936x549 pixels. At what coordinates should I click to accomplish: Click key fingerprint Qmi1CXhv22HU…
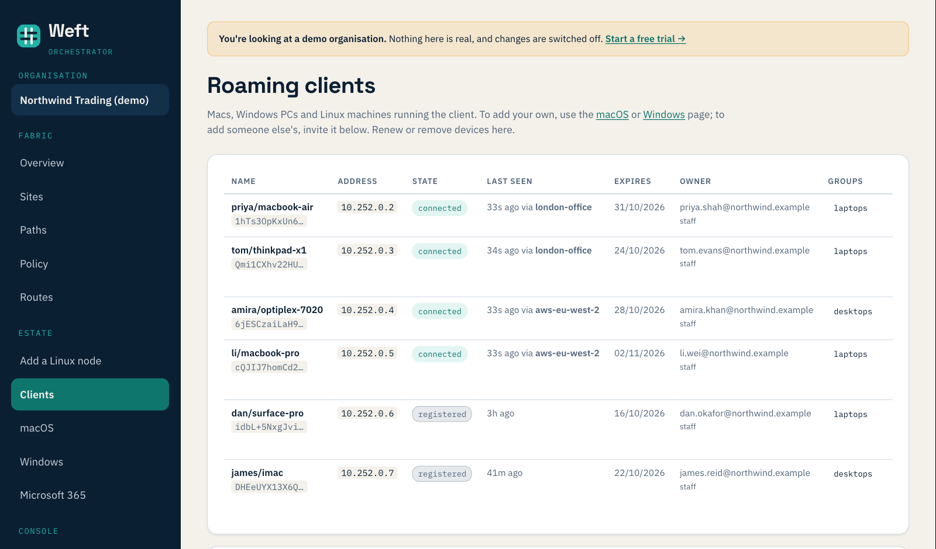pyautogui.click(x=269, y=265)
